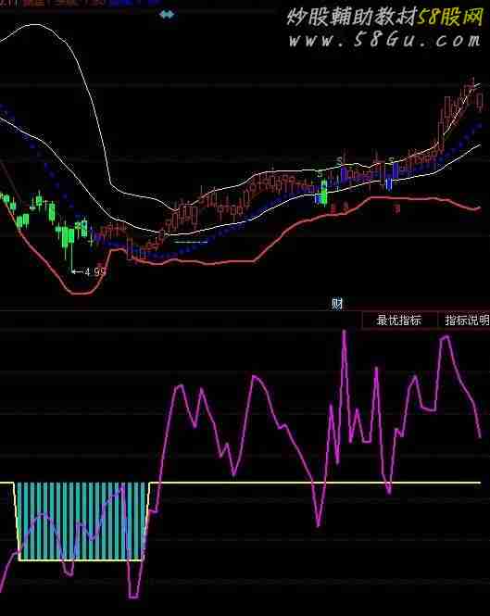Select the S marker above the green candlestick
Screen dimensions: 490x616
point(320,173)
